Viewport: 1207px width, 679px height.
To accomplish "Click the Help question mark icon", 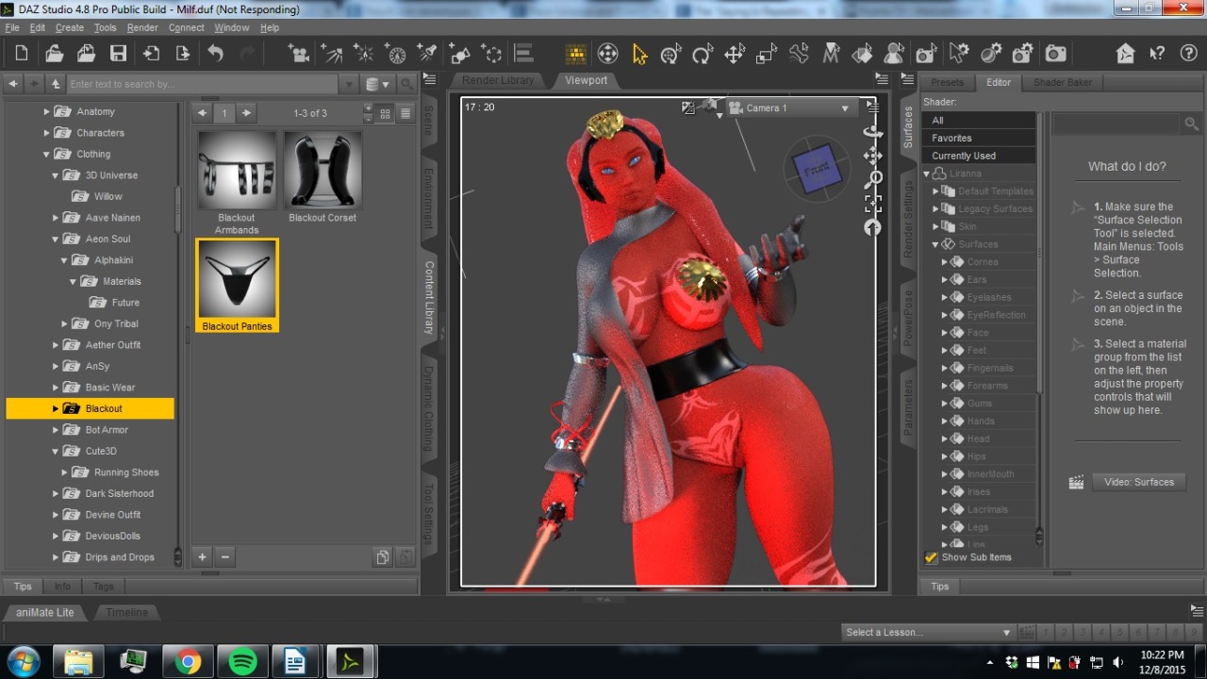I will [1187, 54].
